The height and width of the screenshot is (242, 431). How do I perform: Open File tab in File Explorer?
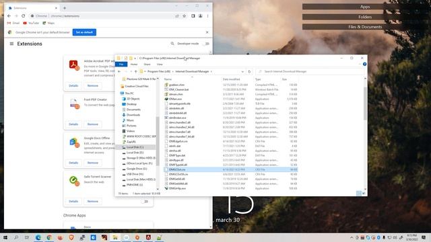click(x=121, y=65)
